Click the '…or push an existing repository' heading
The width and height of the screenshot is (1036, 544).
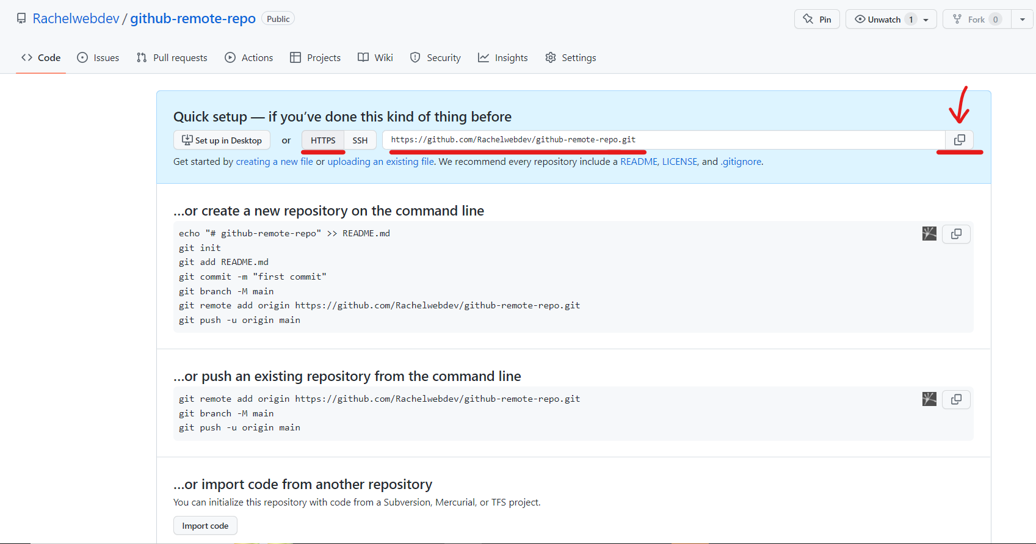click(347, 376)
